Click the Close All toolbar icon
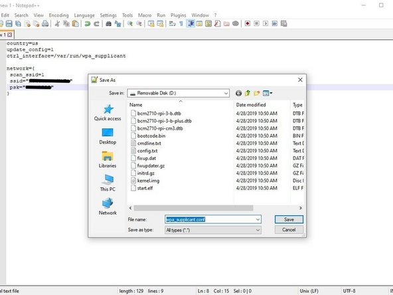 coord(37,23)
